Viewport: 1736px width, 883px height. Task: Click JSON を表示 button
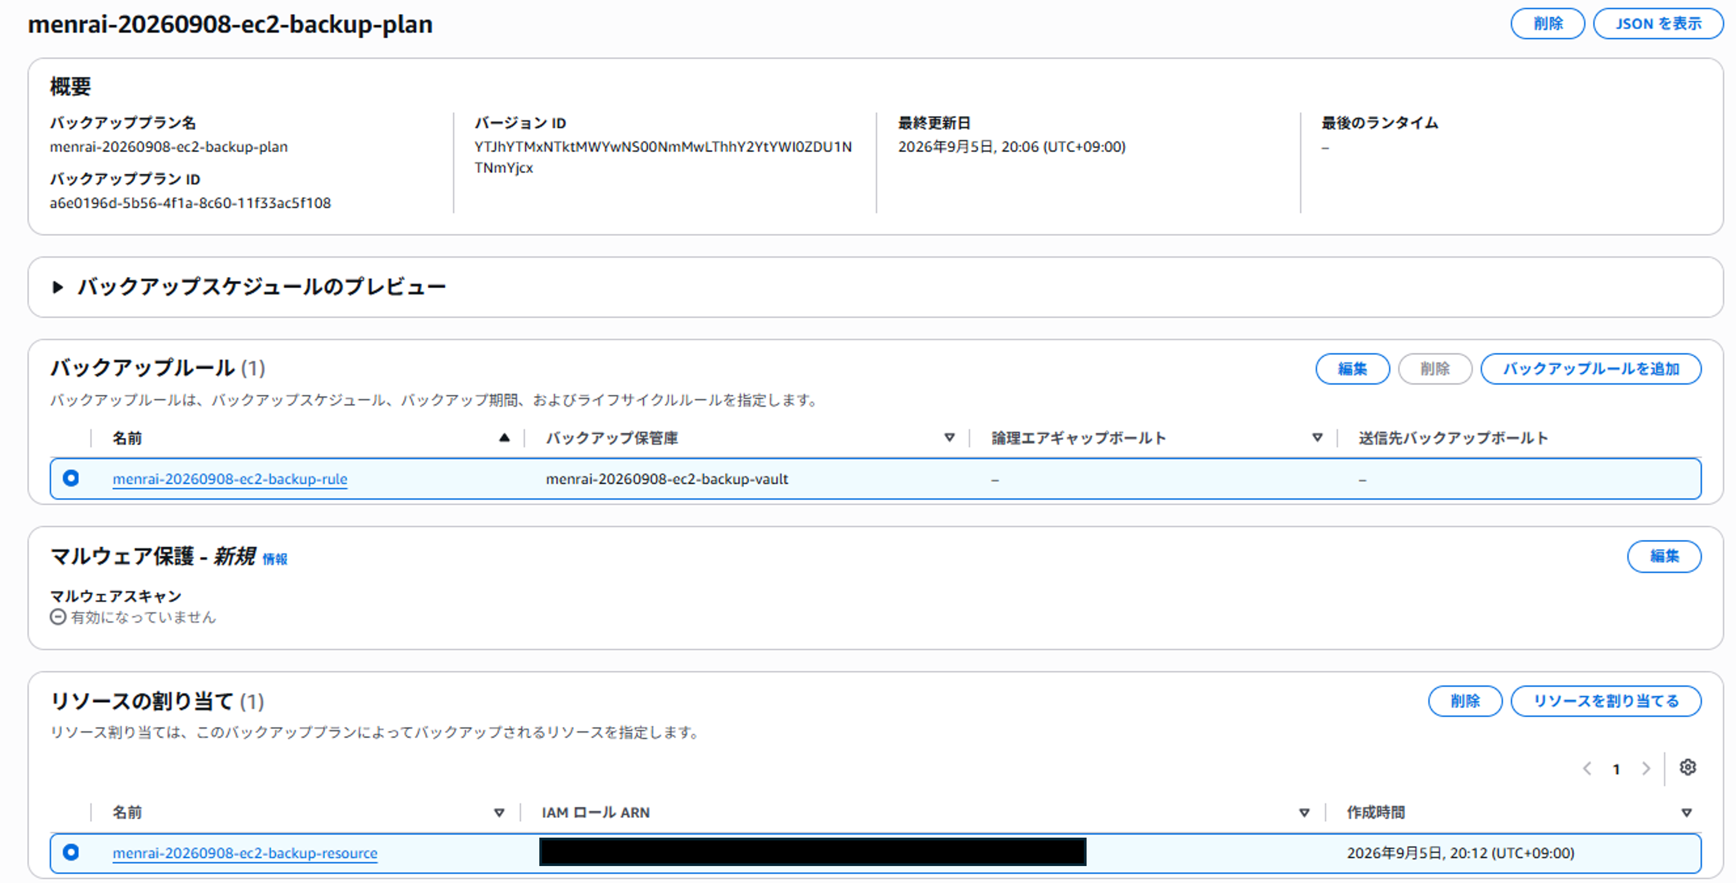1658,24
